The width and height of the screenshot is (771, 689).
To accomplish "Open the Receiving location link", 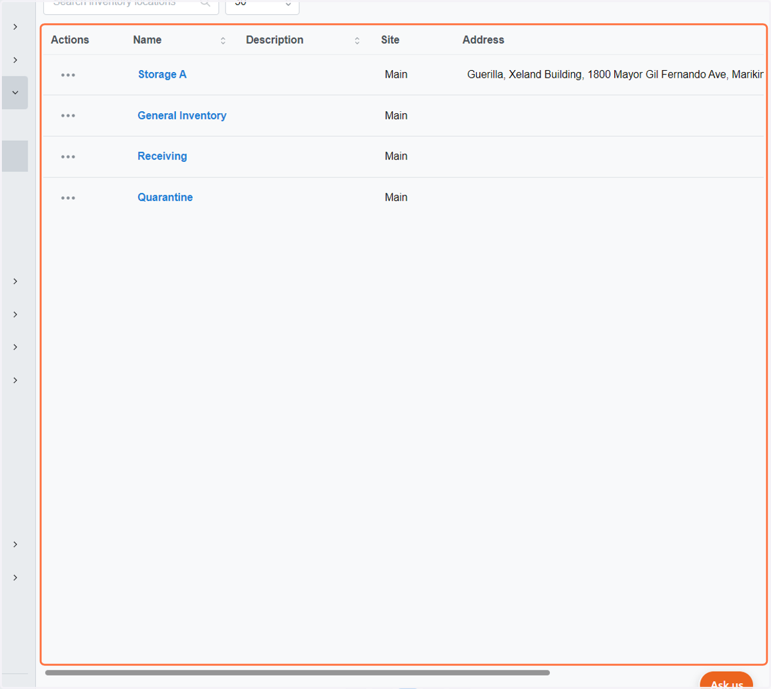I will 162,156.
